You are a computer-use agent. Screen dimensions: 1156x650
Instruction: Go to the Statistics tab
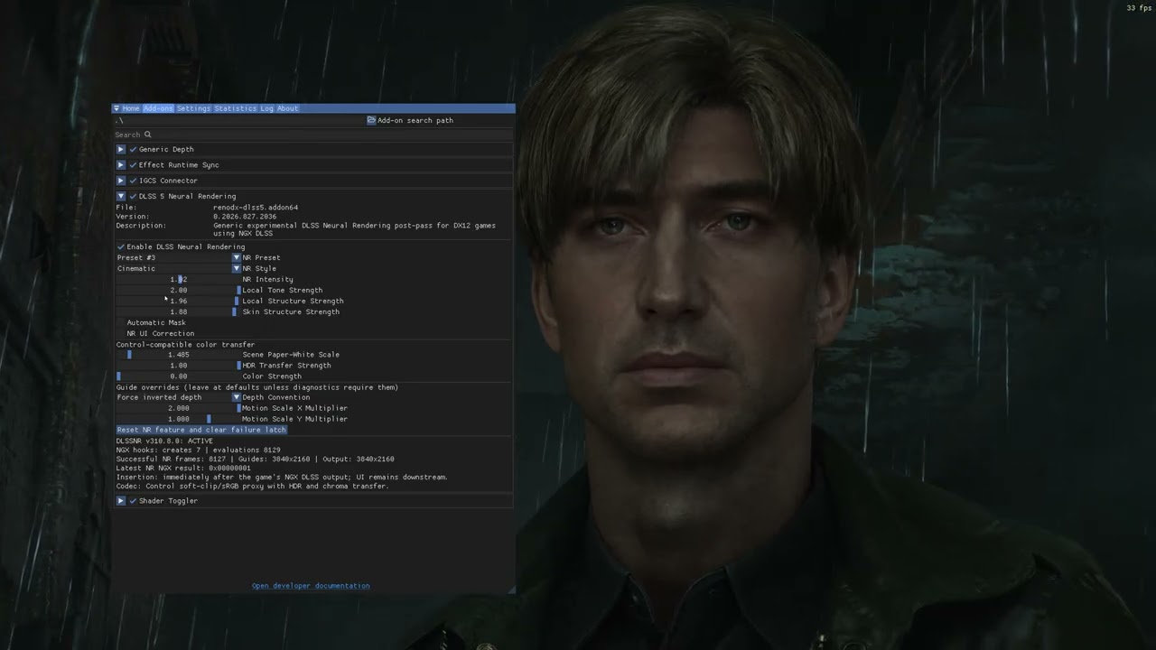(236, 108)
